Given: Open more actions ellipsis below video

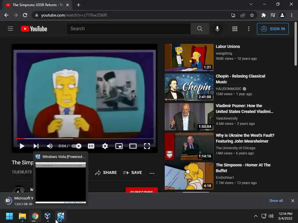Looking at the screenshot, I should (152, 173).
